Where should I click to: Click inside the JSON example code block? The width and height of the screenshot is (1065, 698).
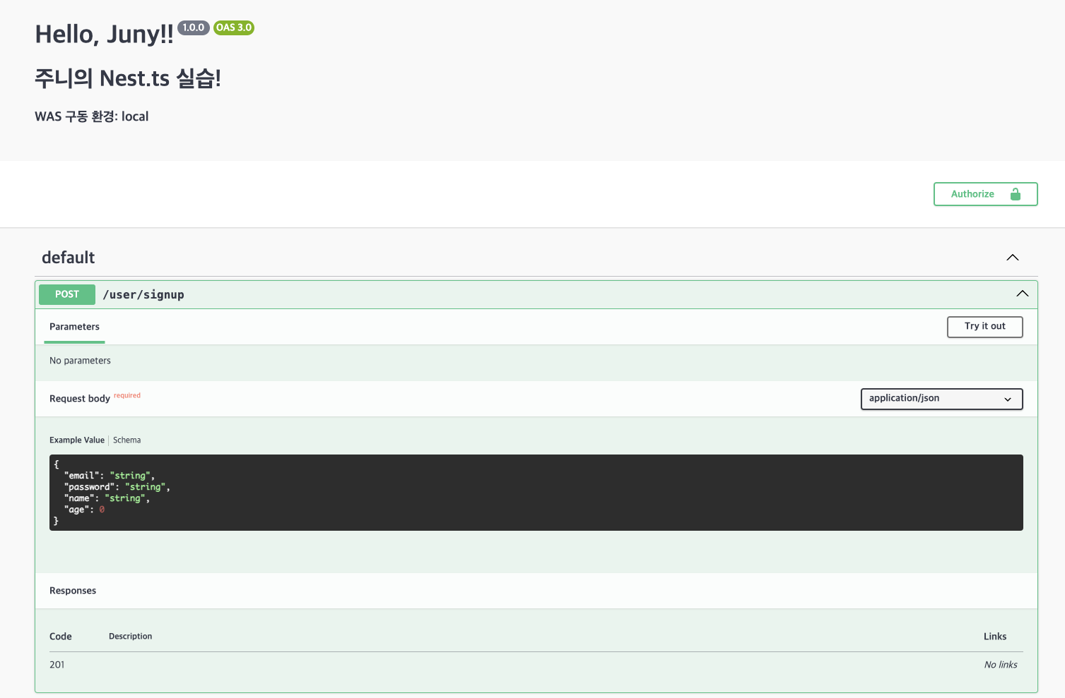pyautogui.click(x=536, y=493)
